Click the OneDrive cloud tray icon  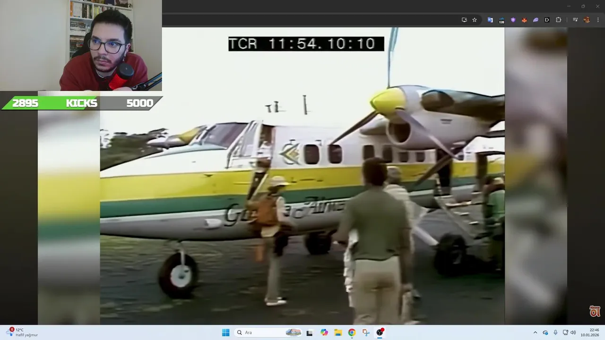point(545,332)
